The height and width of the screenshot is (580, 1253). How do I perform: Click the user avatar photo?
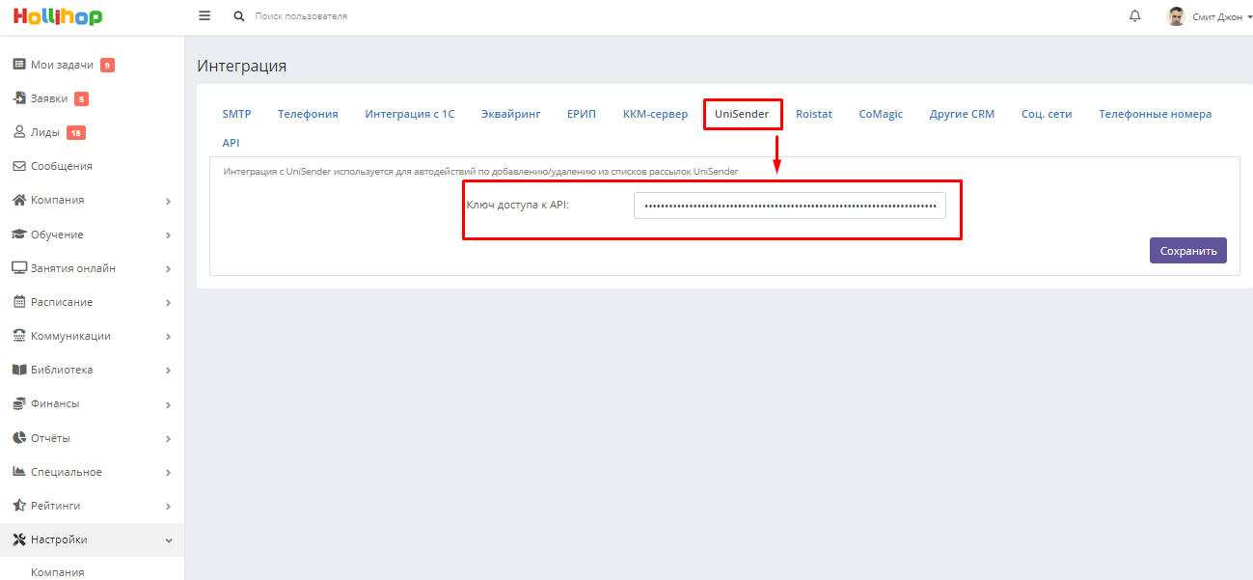1176,16
